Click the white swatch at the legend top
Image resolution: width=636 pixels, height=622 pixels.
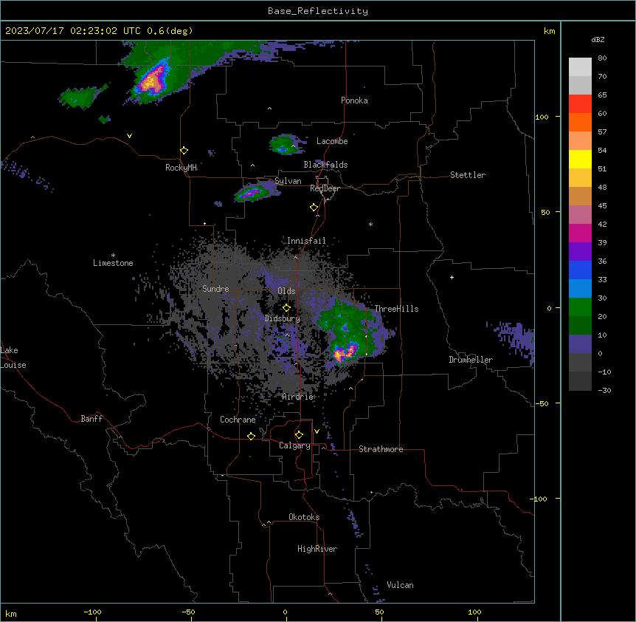pyautogui.click(x=580, y=66)
